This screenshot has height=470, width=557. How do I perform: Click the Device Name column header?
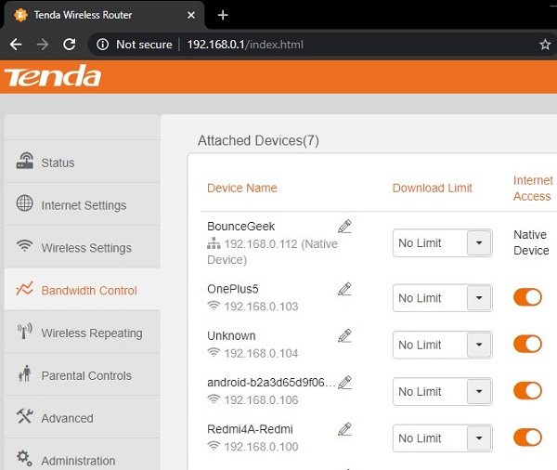coord(242,188)
